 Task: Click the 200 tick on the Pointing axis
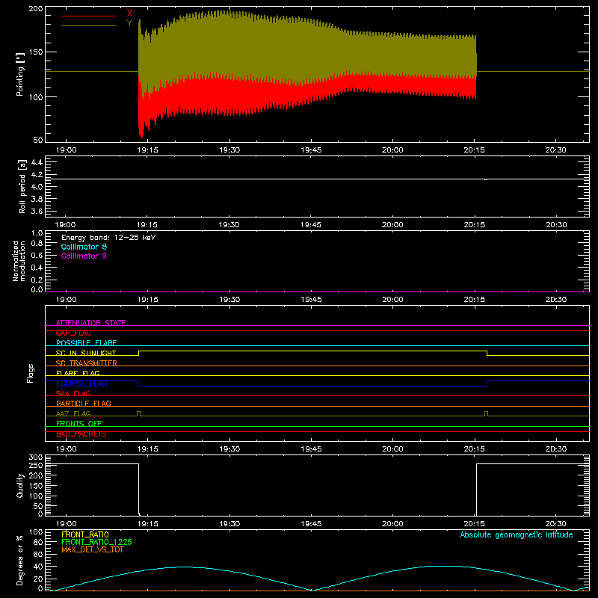[36, 8]
